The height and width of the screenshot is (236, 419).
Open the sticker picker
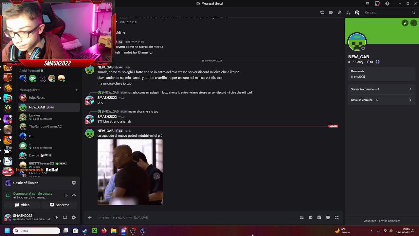319,217
